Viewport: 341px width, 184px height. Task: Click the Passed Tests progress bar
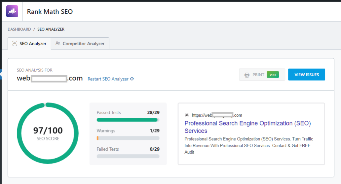pos(128,120)
